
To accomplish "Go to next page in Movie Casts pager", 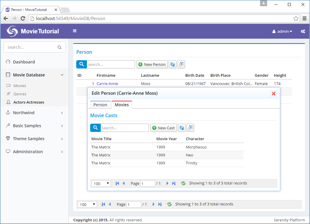I will pyautogui.click(x=167, y=183).
